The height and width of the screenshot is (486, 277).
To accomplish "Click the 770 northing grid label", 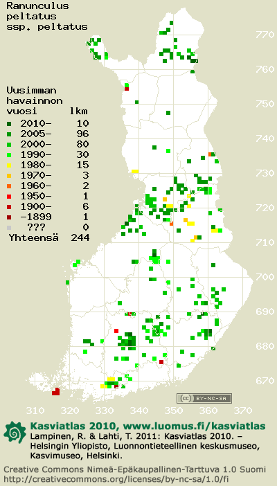I will pyautogui.click(x=265, y=35).
